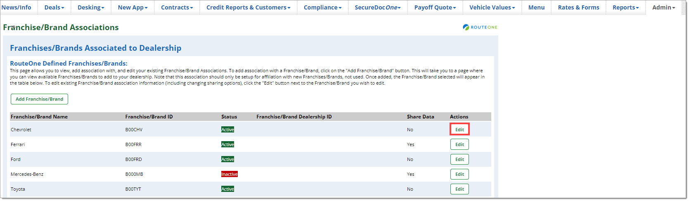This screenshot has width=689, height=201.
Task: Open the SecureDocOne menu
Action: pyautogui.click(x=378, y=7)
